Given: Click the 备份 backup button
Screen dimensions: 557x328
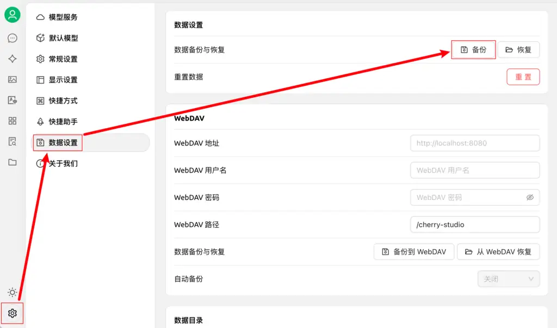Looking at the screenshot, I should point(473,49).
